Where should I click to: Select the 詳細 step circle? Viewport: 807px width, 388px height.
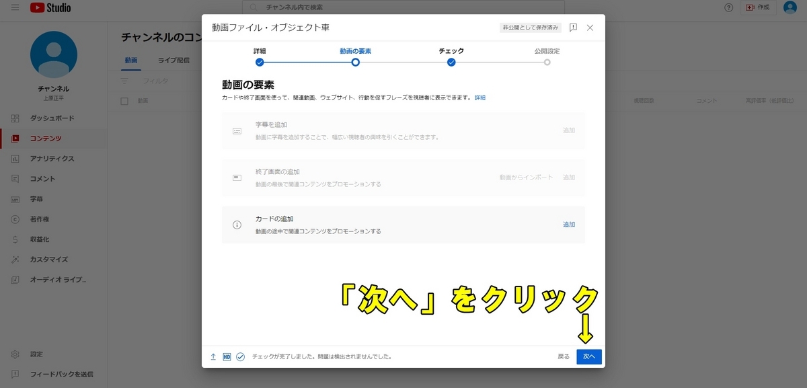pos(260,61)
